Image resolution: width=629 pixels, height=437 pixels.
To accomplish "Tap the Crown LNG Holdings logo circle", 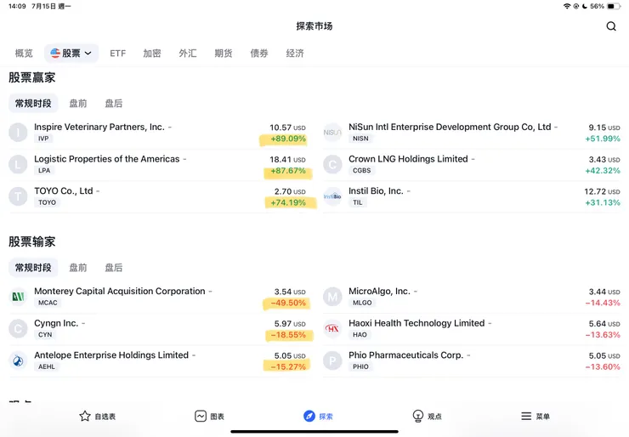I will point(332,165).
